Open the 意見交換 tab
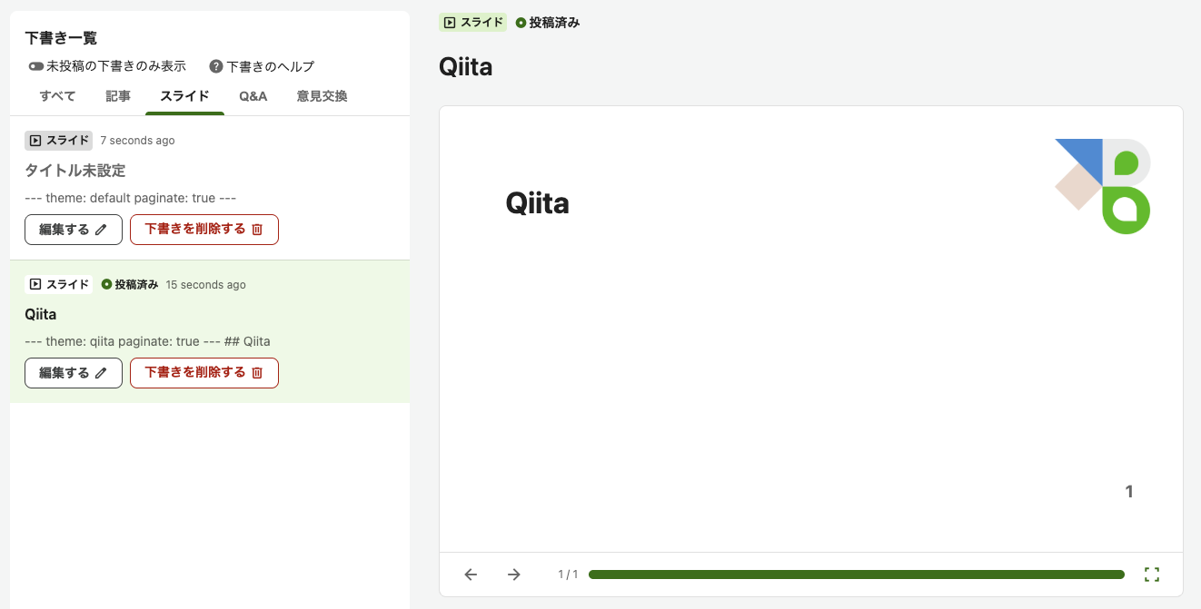This screenshot has width=1201, height=609. [322, 96]
